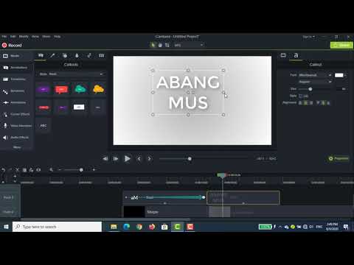Viewport: 354px width, 265px height.
Task: Open the Share menu
Action: [46, 36]
